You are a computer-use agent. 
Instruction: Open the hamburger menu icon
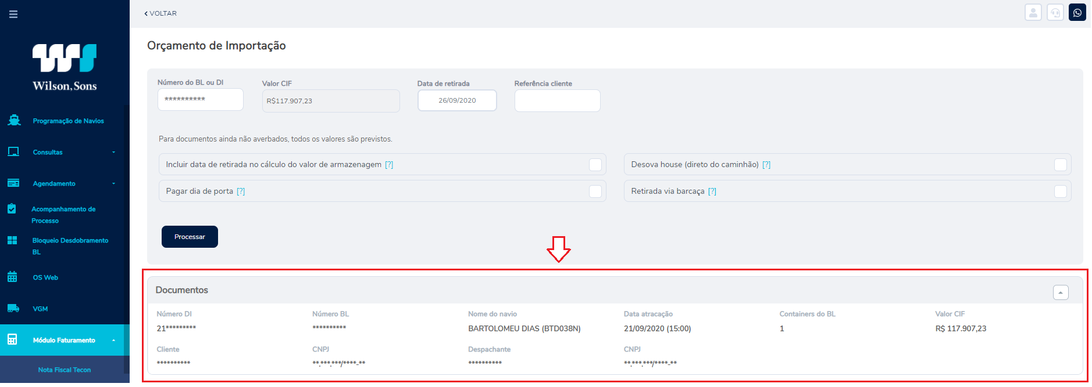(13, 14)
